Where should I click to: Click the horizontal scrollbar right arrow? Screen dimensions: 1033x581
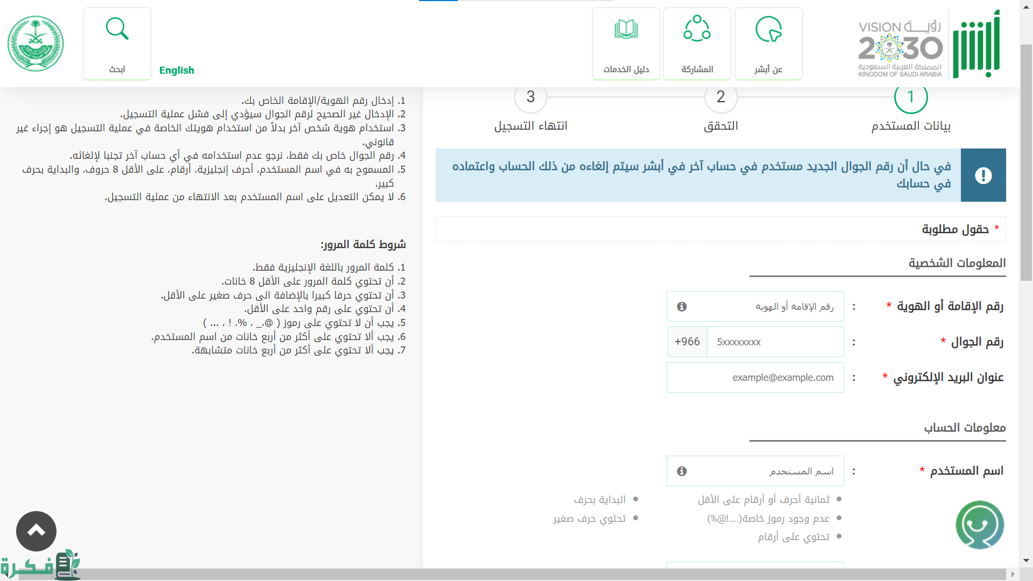click(1013, 574)
